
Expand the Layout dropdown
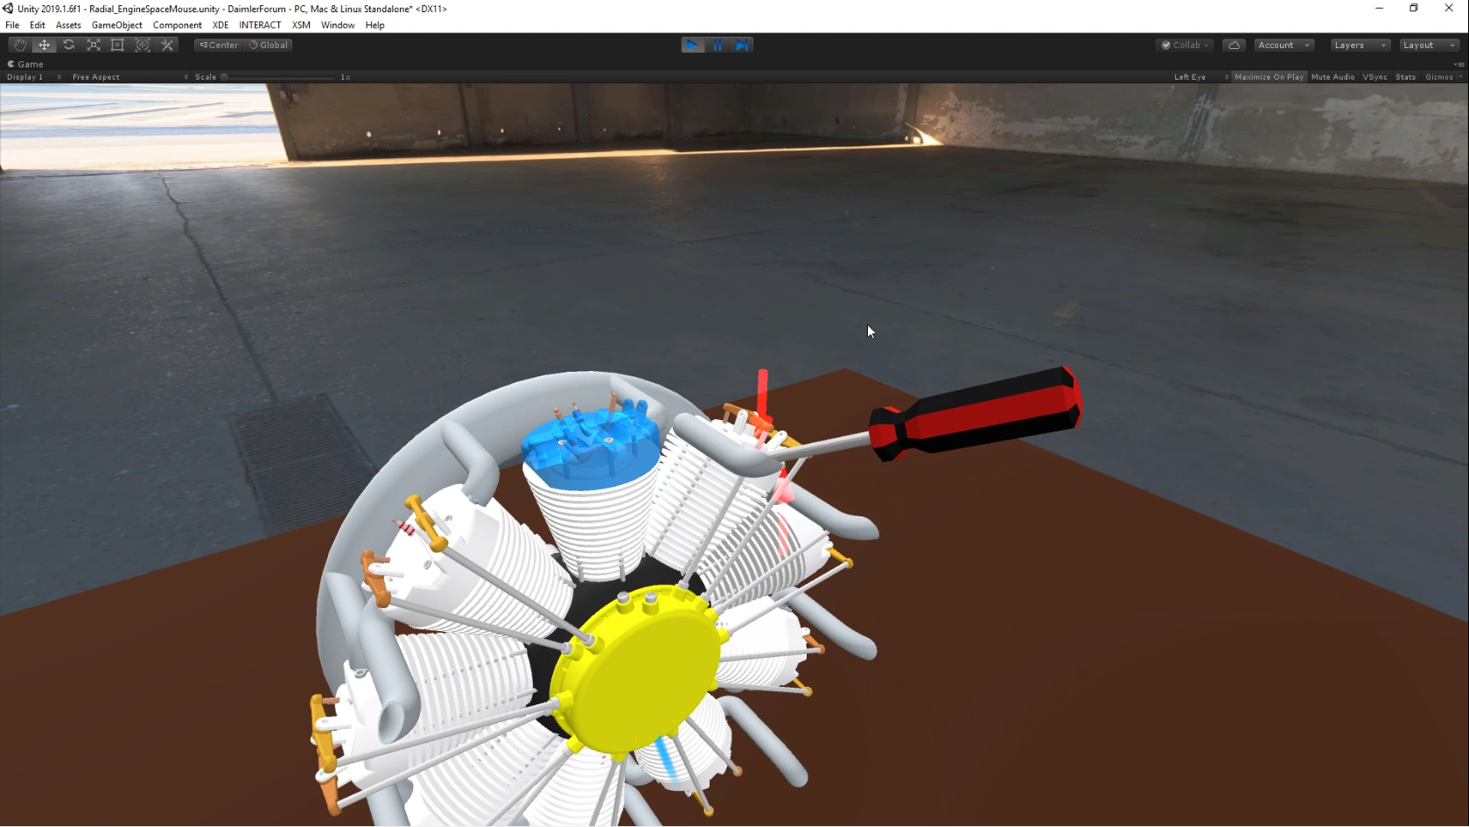(1428, 45)
